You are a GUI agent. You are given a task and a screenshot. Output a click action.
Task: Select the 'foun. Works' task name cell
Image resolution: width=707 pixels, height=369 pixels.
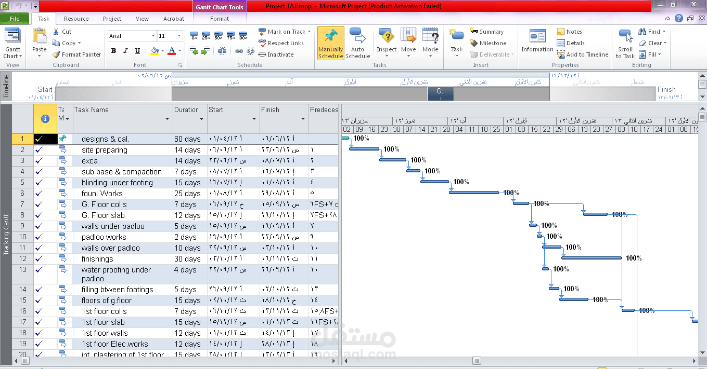pyautogui.click(x=122, y=194)
